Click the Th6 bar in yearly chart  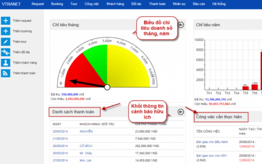pos(254,87)
